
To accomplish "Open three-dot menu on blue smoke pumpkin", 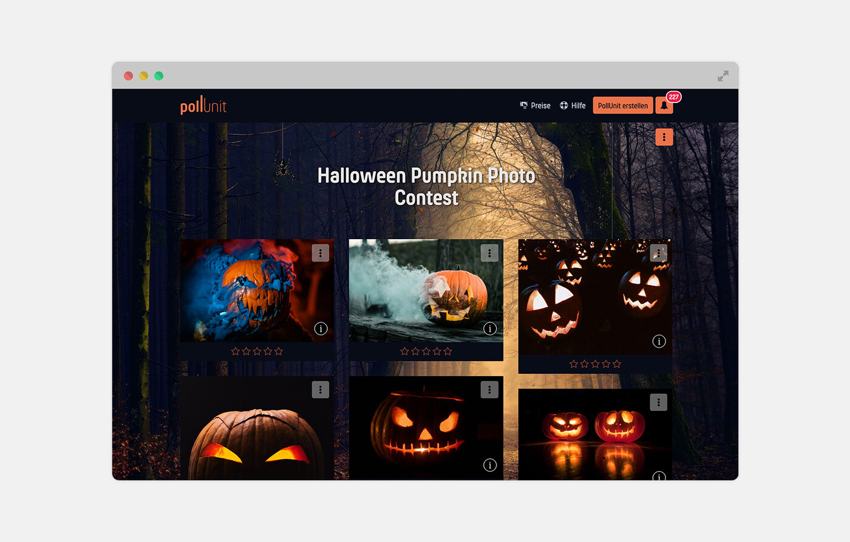I will [321, 253].
